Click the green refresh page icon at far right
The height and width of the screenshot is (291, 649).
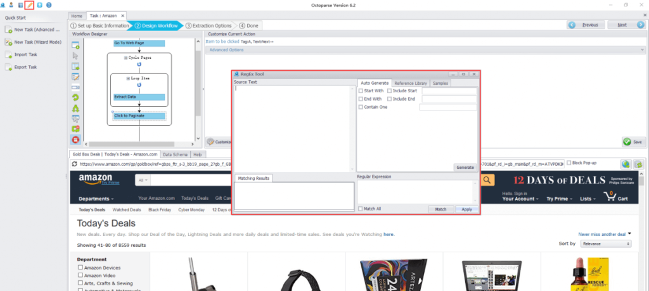pyautogui.click(x=638, y=164)
